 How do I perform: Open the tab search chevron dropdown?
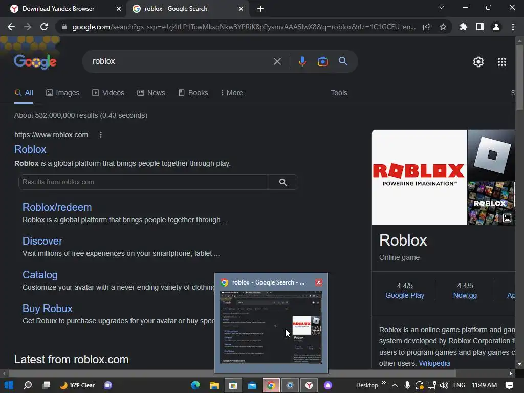[x=442, y=7]
